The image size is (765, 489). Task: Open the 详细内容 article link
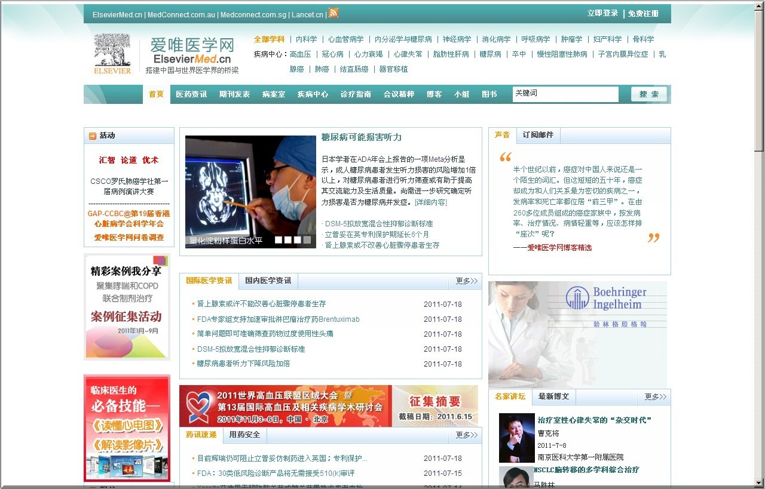tap(430, 202)
